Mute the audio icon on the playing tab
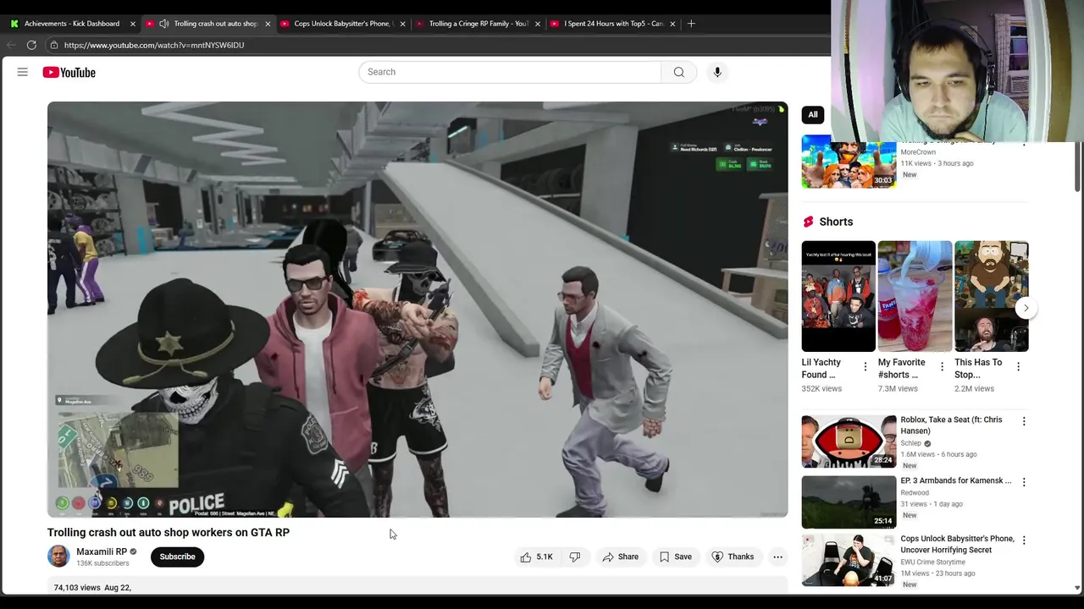The height and width of the screenshot is (609, 1084). coord(164,24)
